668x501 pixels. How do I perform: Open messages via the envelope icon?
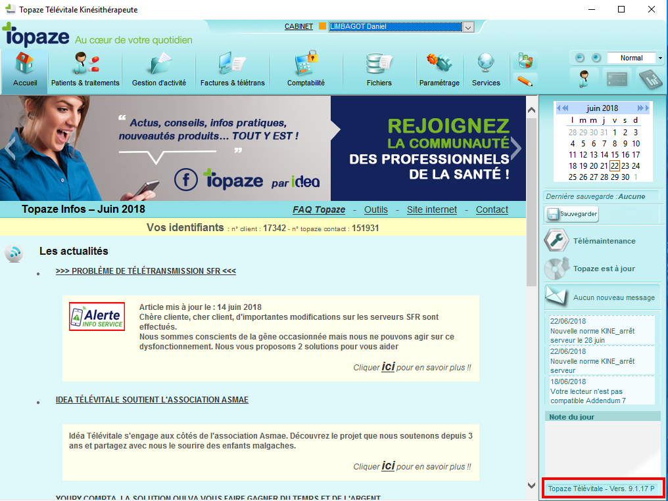coord(556,296)
